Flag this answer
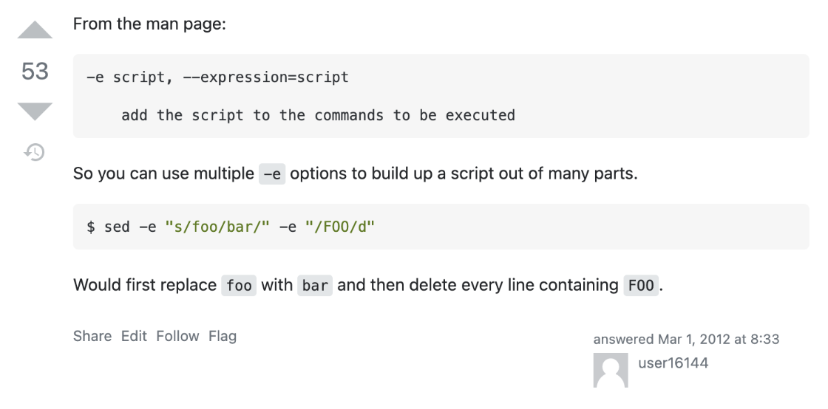Screen dimensions: 828x409 pyautogui.click(x=223, y=336)
